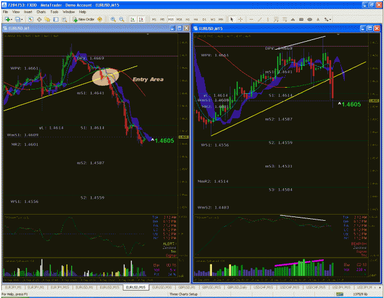Image resolution: width=384 pixels, height=298 pixels.
Task: Open the Help menu
Action: pos(82,12)
